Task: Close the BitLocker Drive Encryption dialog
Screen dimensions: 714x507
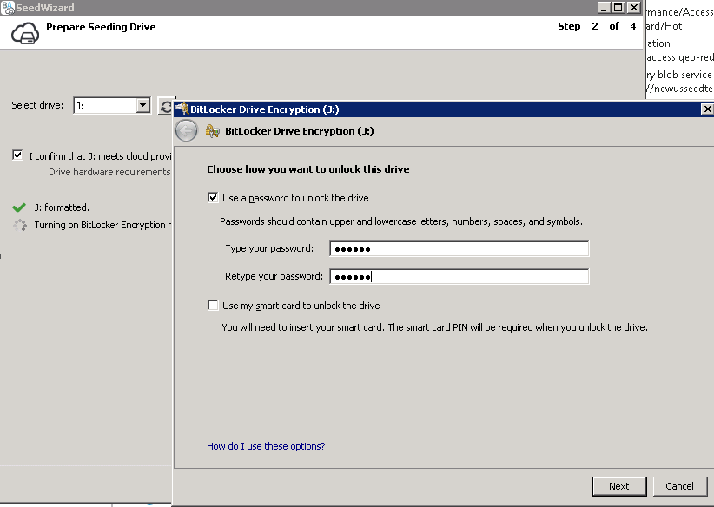Action: click(707, 109)
